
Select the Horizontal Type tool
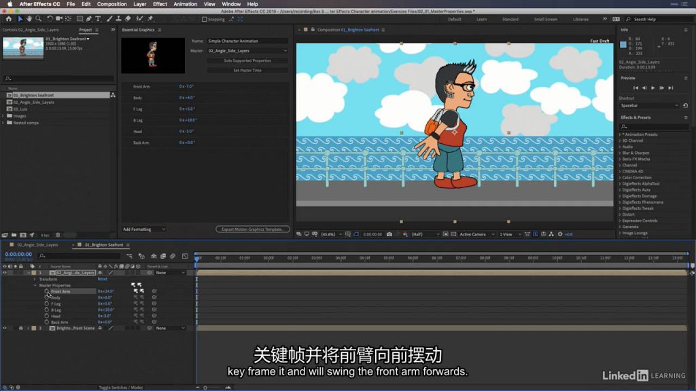pos(98,19)
